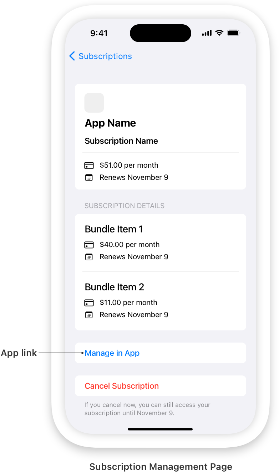Open Manage in App

point(112,353)
